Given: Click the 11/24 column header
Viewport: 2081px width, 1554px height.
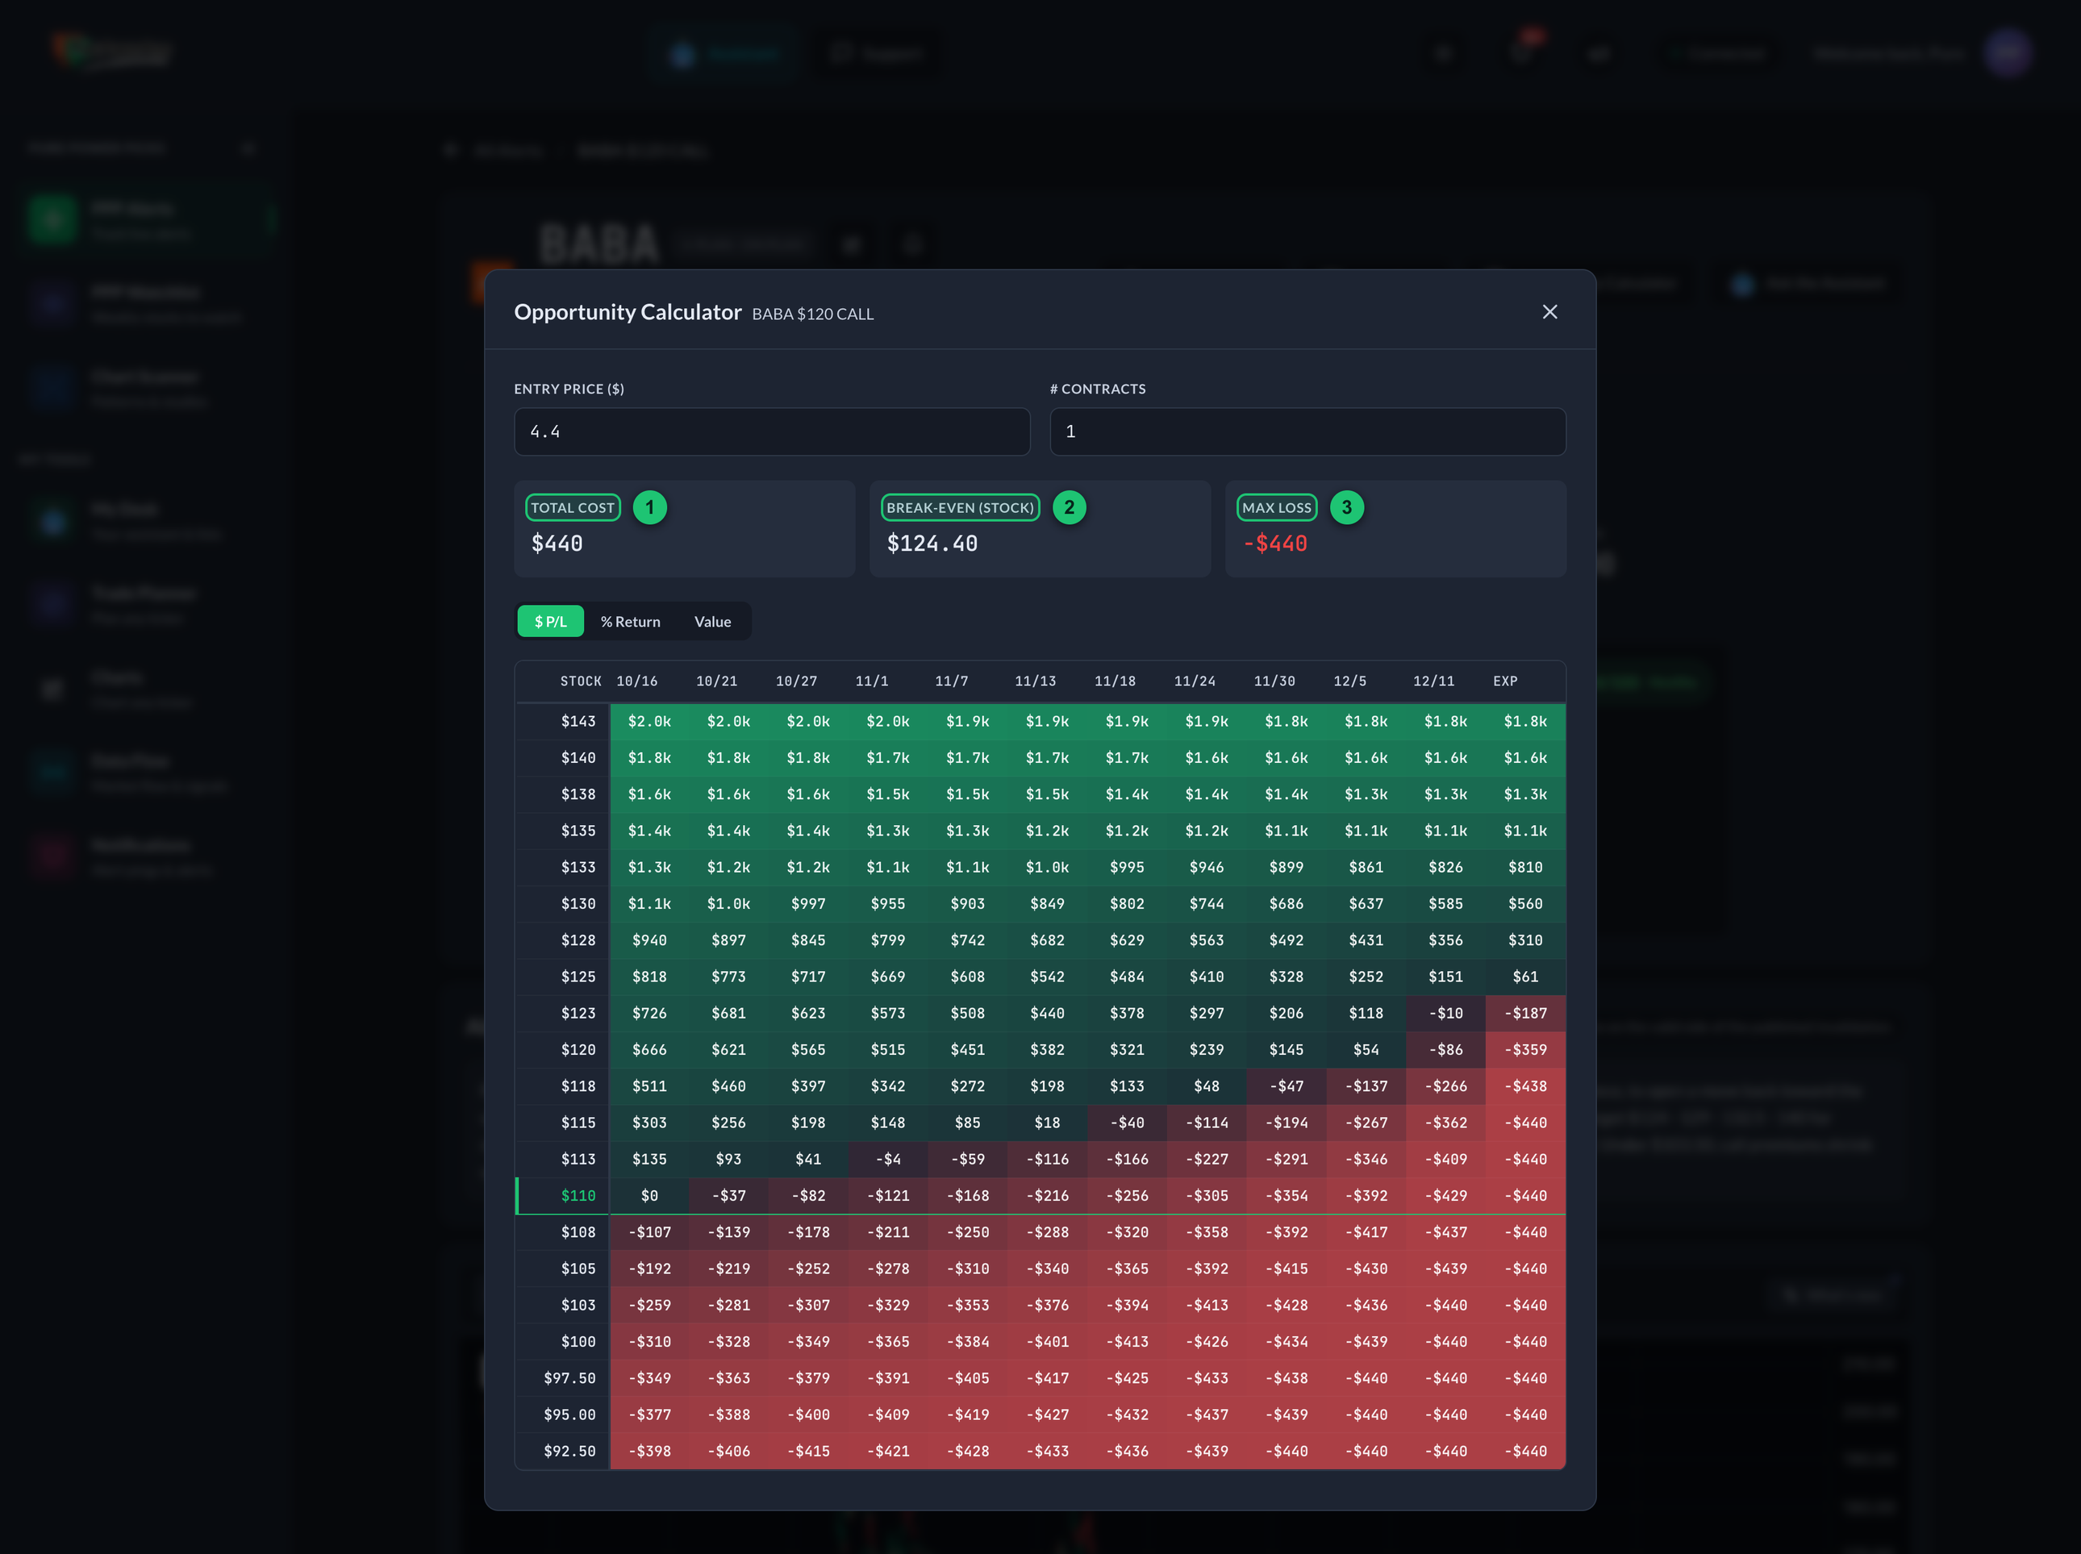Looking at the screenshot, I should coord(1195,681).
